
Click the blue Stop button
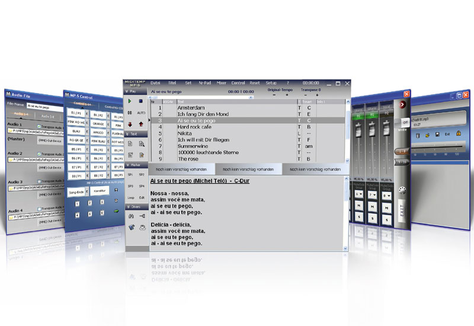(x=141, y=101)
